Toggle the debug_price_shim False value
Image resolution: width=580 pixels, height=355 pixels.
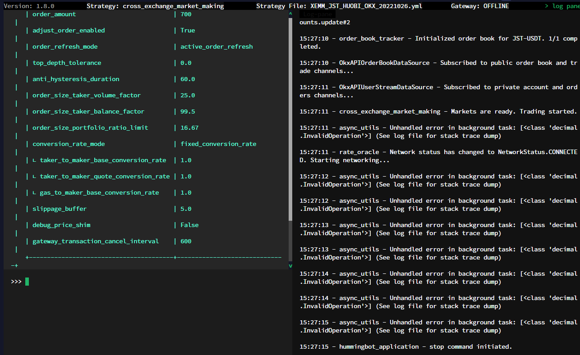coord(190,225)
